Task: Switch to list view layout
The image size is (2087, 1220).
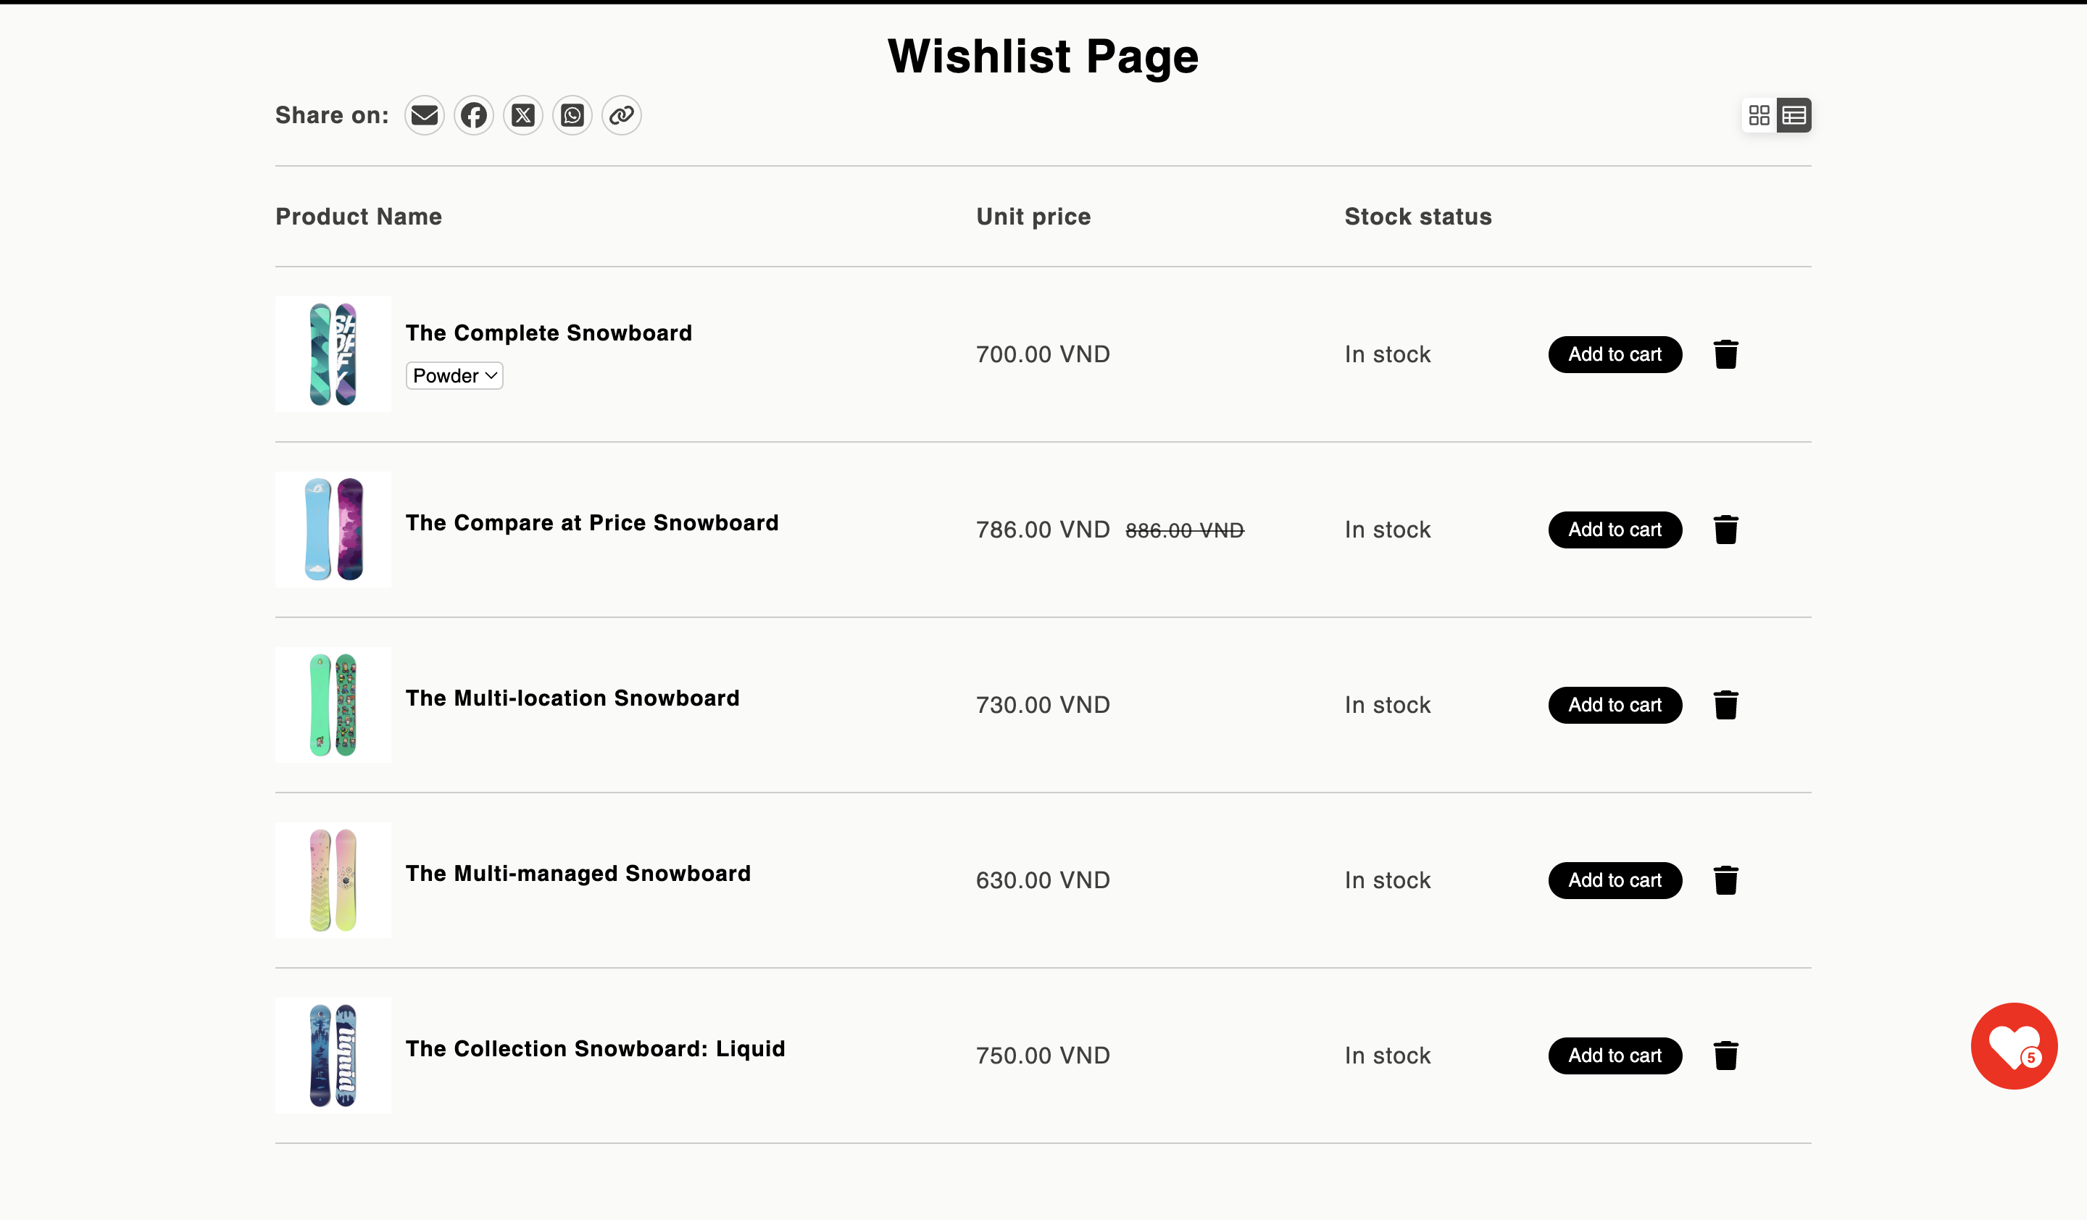Action: pos(1794,114)
